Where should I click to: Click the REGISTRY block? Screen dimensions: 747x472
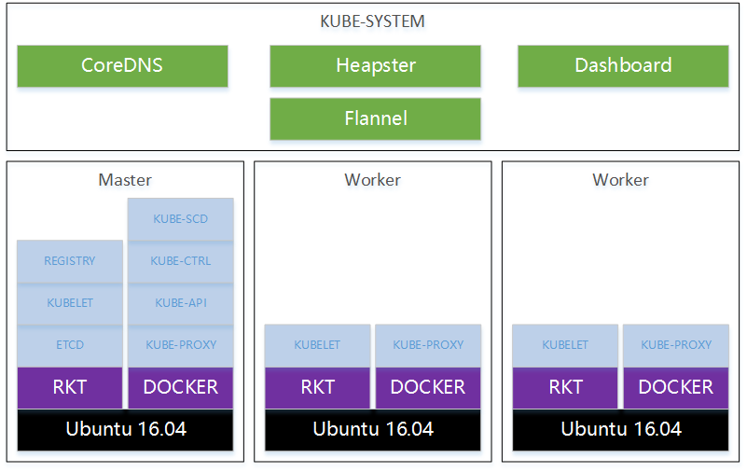(x=70, y=261)
